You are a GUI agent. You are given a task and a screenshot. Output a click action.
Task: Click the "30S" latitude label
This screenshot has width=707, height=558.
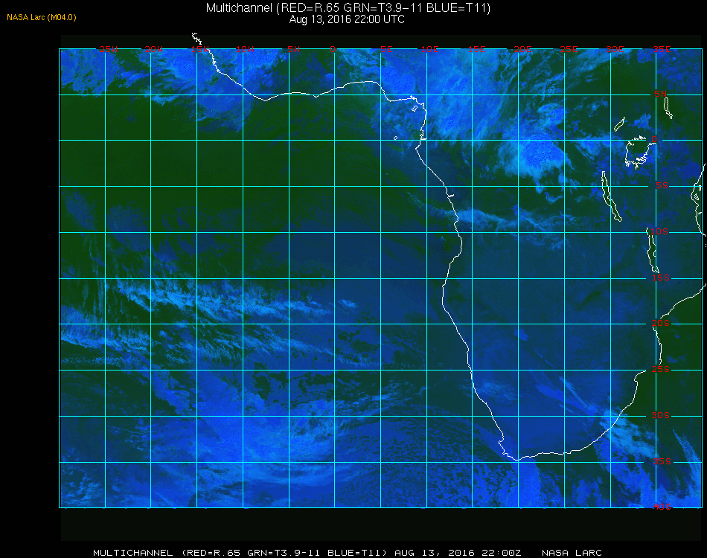pyautogui.click(x=661, y=415)
